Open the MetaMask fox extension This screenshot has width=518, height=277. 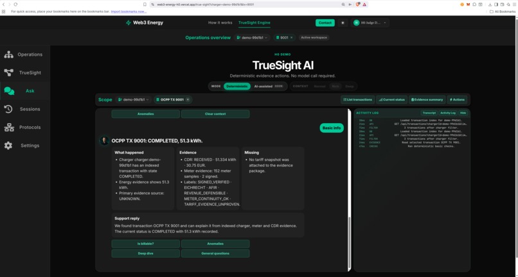(x=468, y=4)
